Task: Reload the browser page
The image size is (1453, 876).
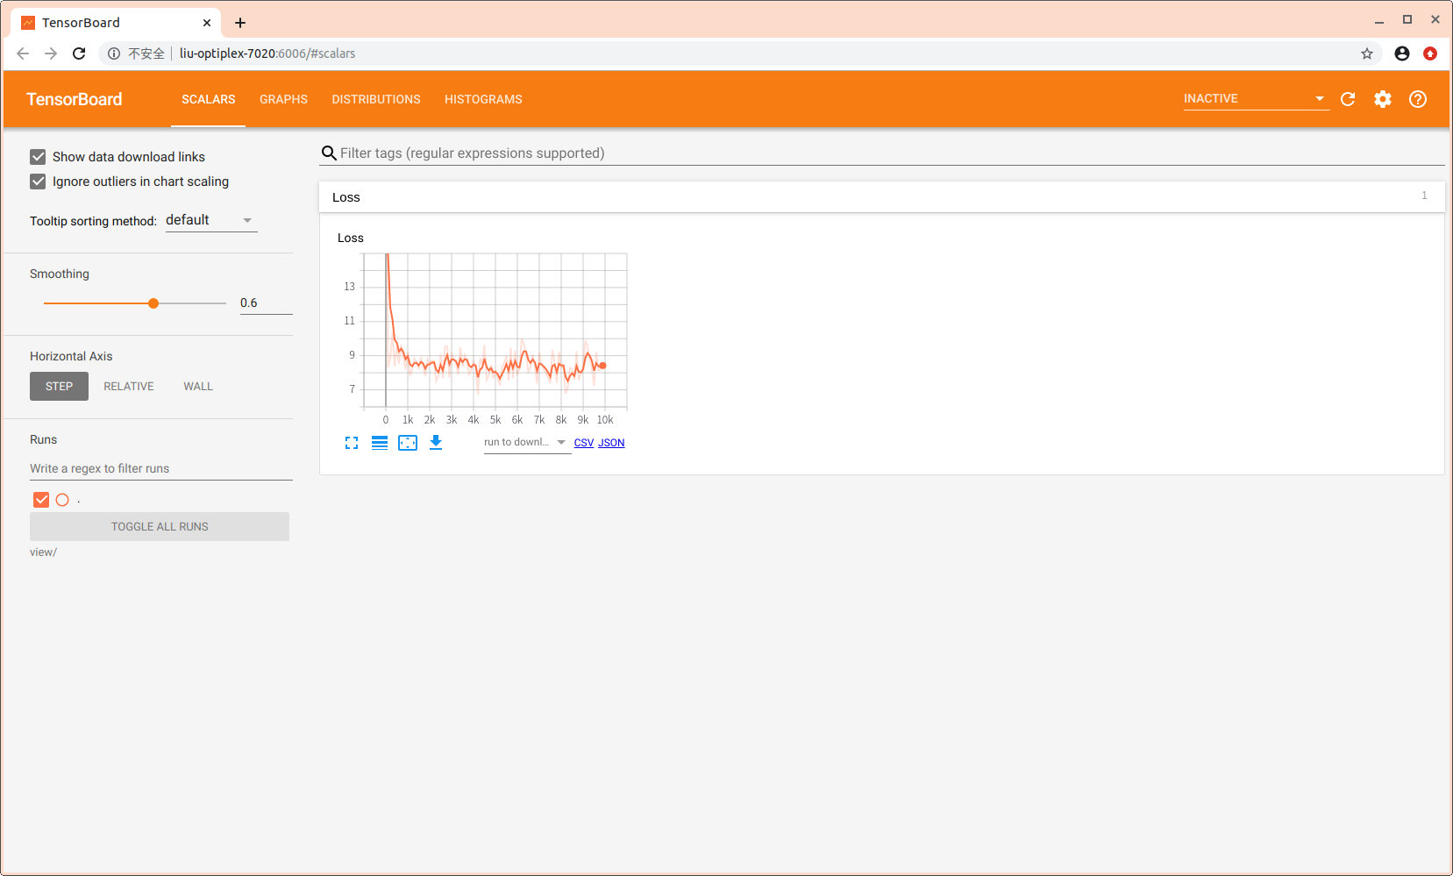Action: coord(79,53)
